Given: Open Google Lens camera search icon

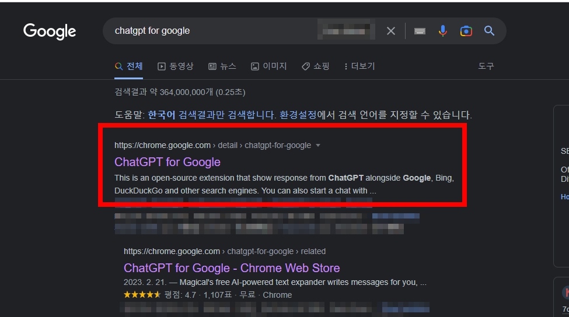Looking at the screenshot, I should 466,31.
